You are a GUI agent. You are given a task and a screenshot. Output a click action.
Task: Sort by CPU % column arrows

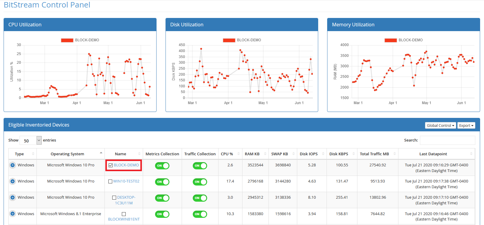pyautogui.click(x=239, y=154)
